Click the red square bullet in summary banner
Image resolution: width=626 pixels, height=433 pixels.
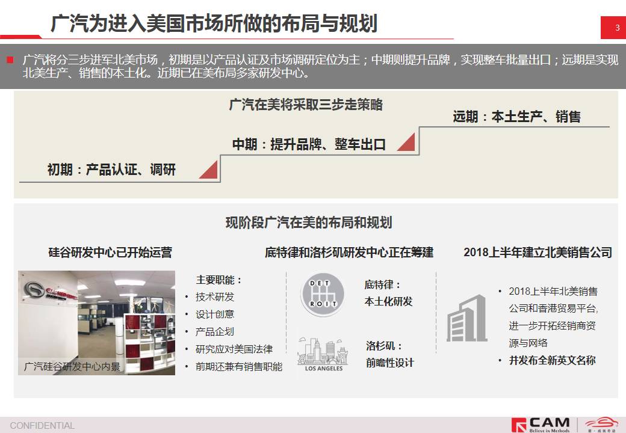[x=10, y=60]
